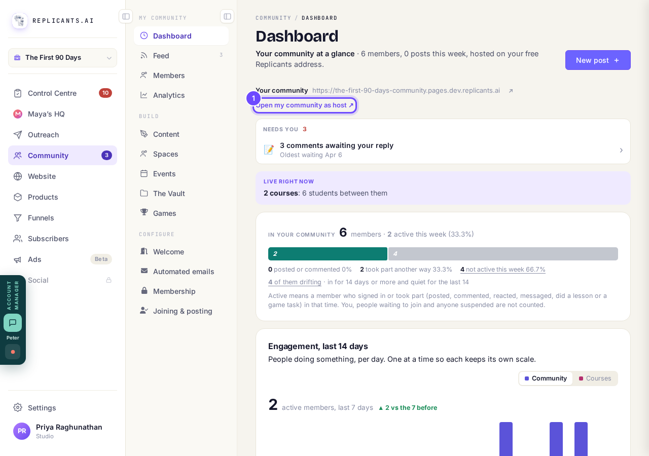The height and width of the screenshot is (456, 649).
Task: Click the purple Community legend swatch
Action: [x=527, y=378]
